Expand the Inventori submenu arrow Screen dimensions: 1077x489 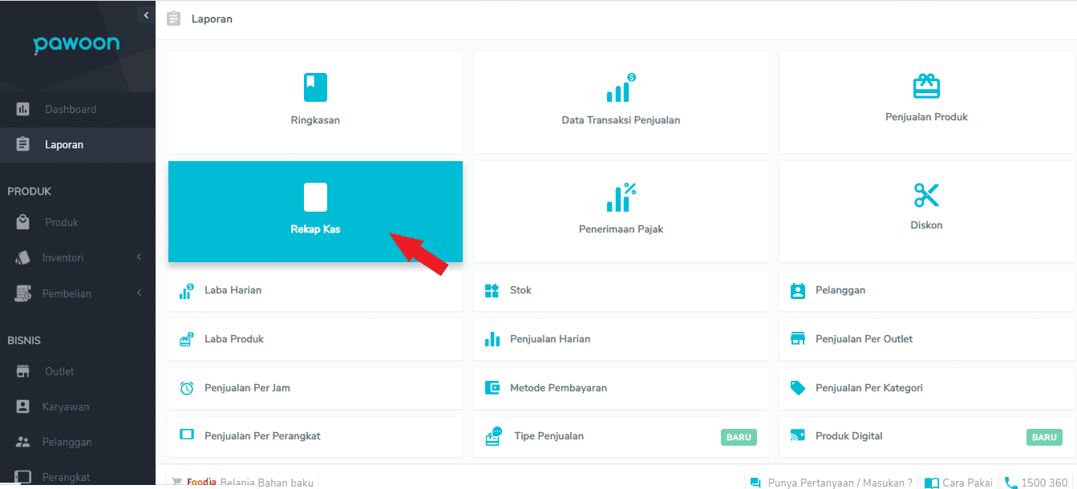pos(139,257)
